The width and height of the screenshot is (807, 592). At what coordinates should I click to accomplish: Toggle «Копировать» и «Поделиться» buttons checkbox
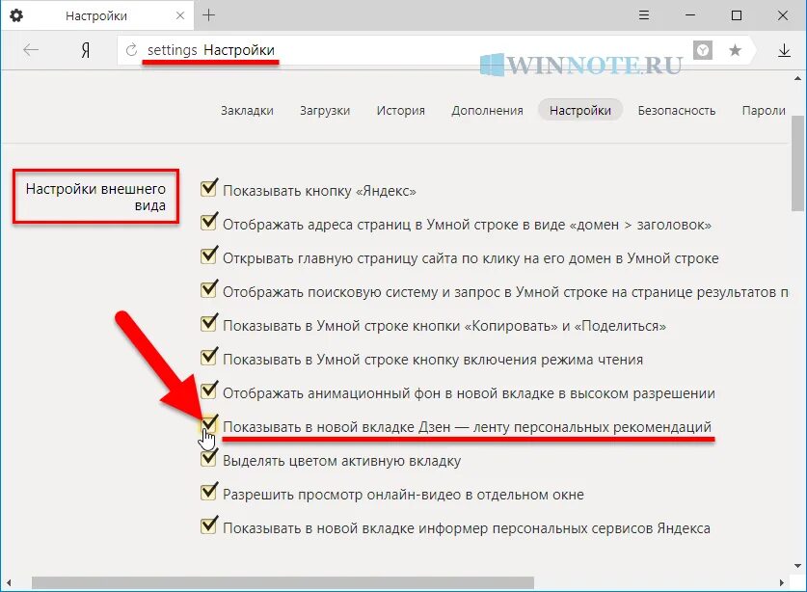[208, 324]
